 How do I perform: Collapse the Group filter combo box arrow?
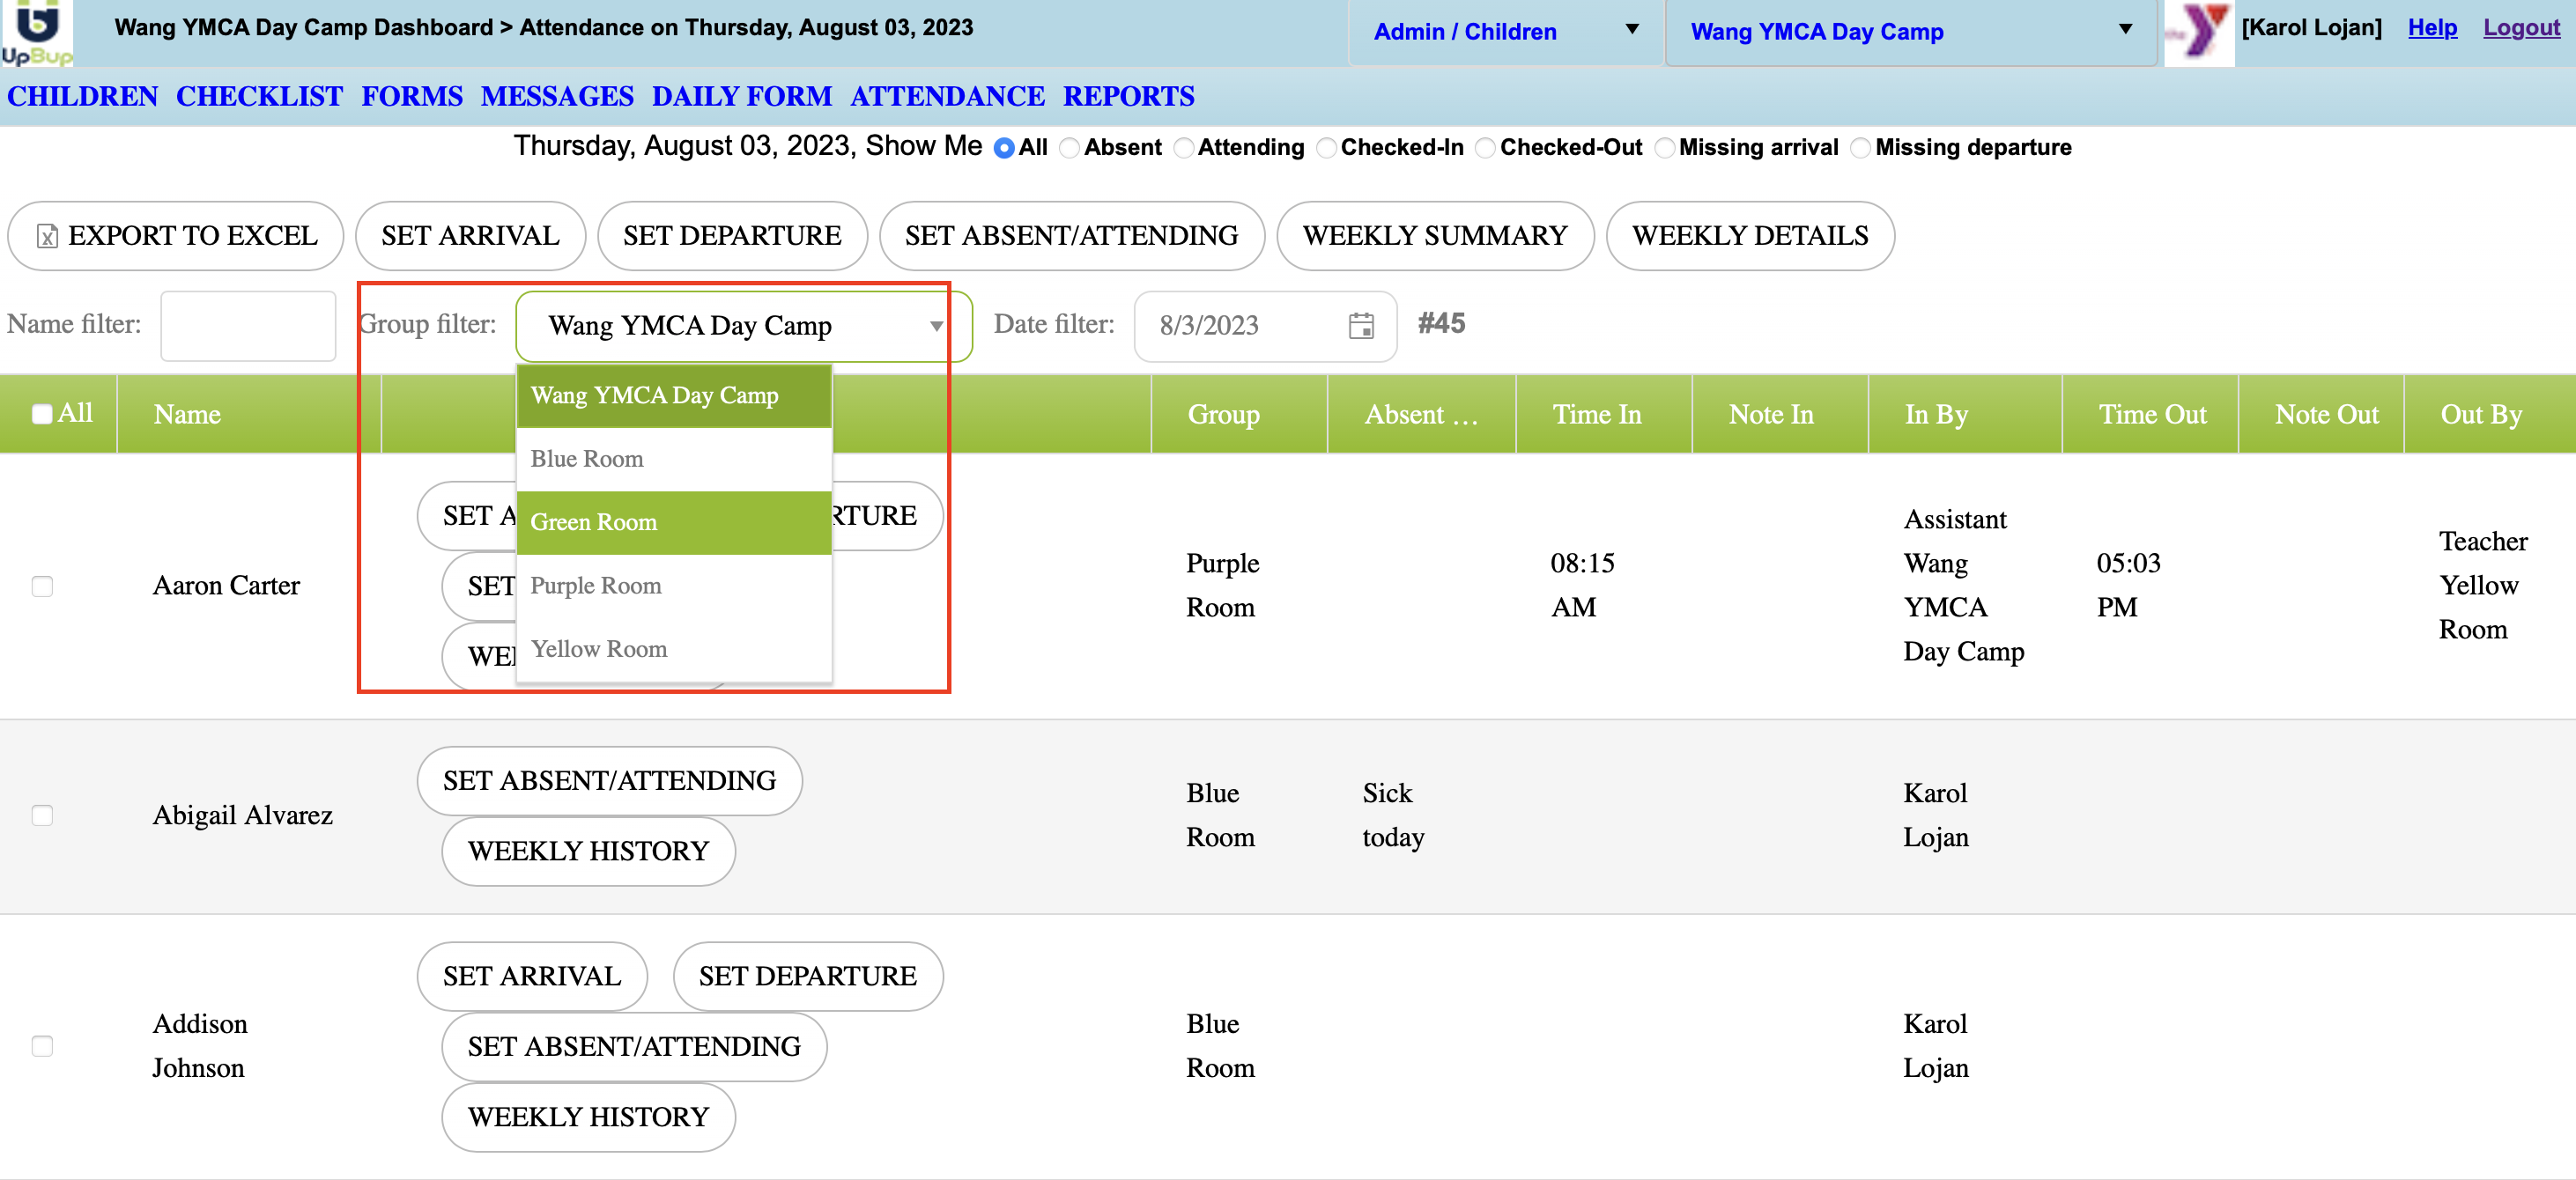935,326
